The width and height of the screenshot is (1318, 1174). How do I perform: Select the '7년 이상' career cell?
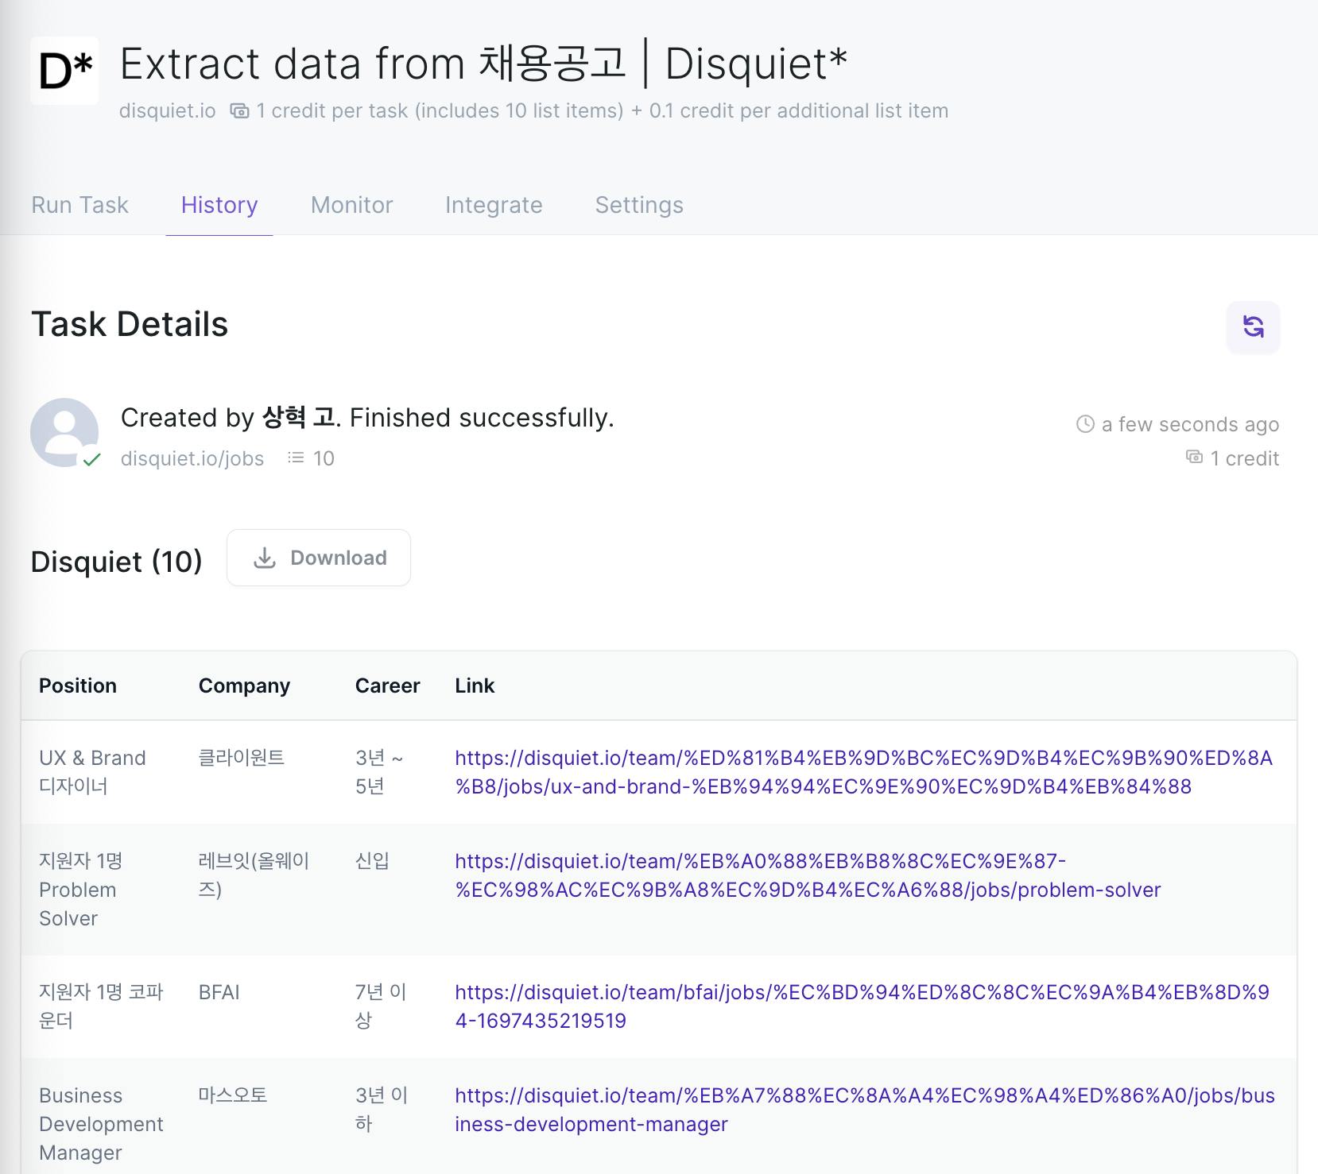tap(381, 1006)
